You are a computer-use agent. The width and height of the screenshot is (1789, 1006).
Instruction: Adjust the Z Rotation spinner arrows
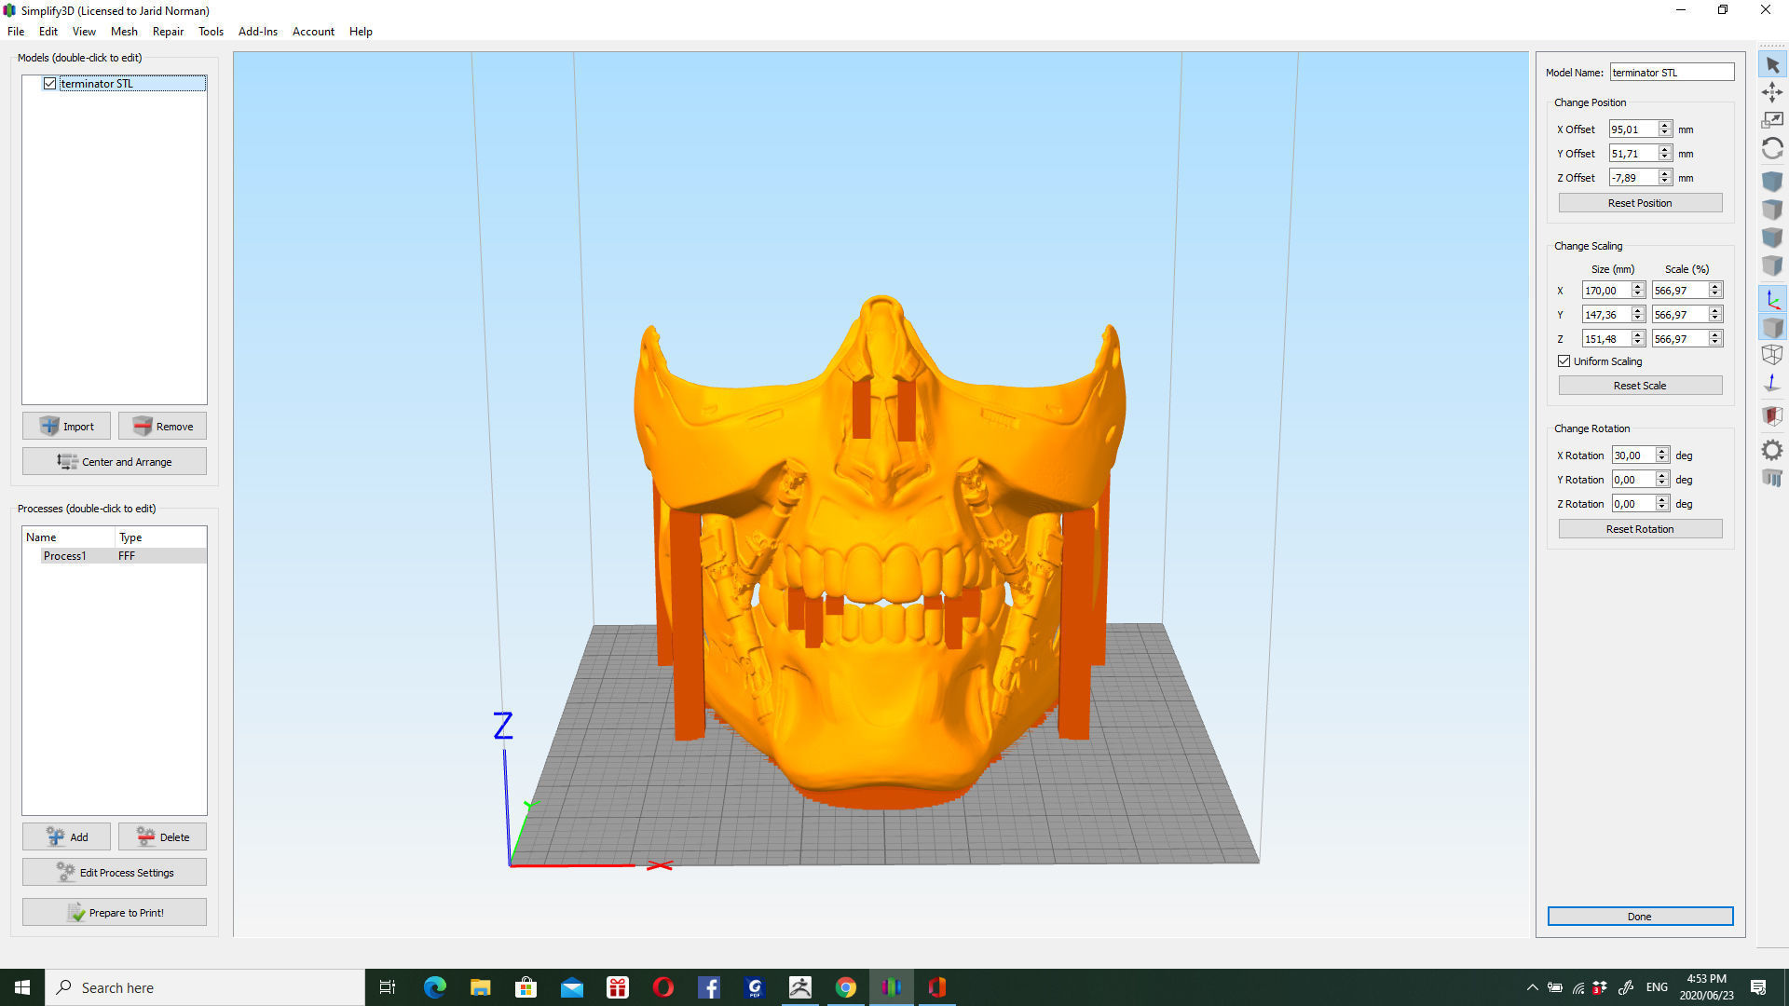1662,504
